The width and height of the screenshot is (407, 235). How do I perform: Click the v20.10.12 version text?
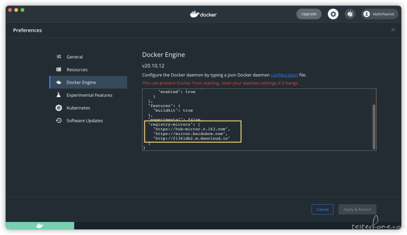[153, 66]
